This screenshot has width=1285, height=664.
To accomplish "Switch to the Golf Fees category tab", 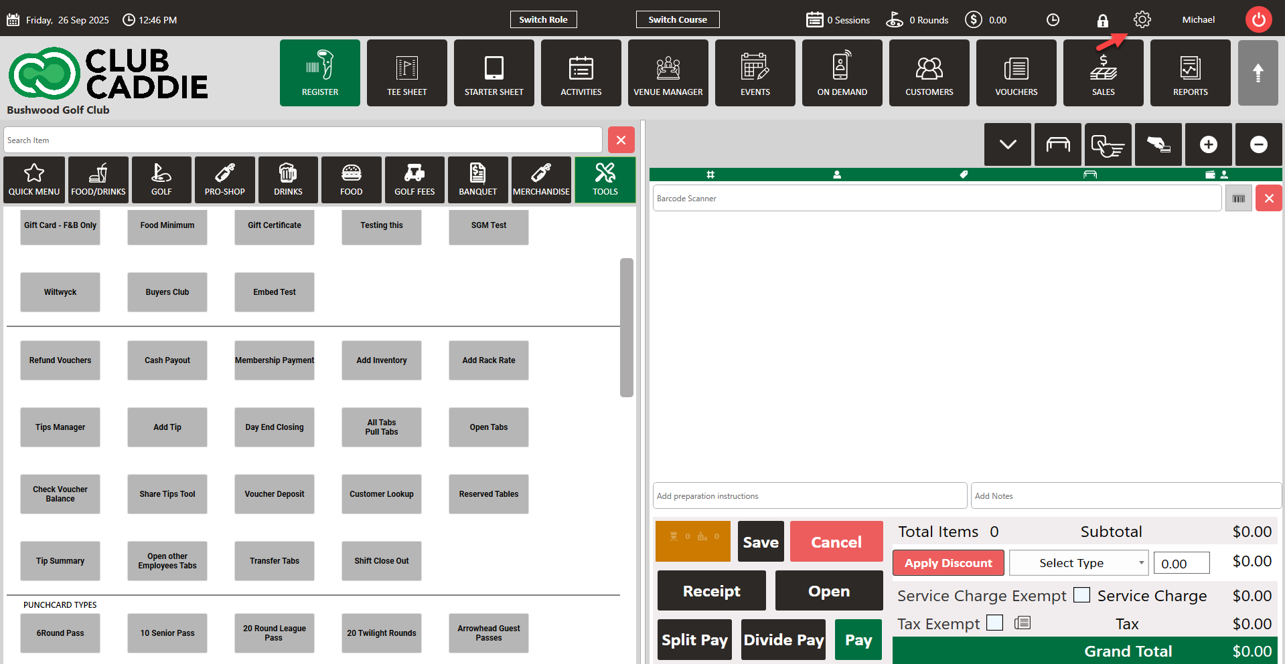I will coord(414,180).
